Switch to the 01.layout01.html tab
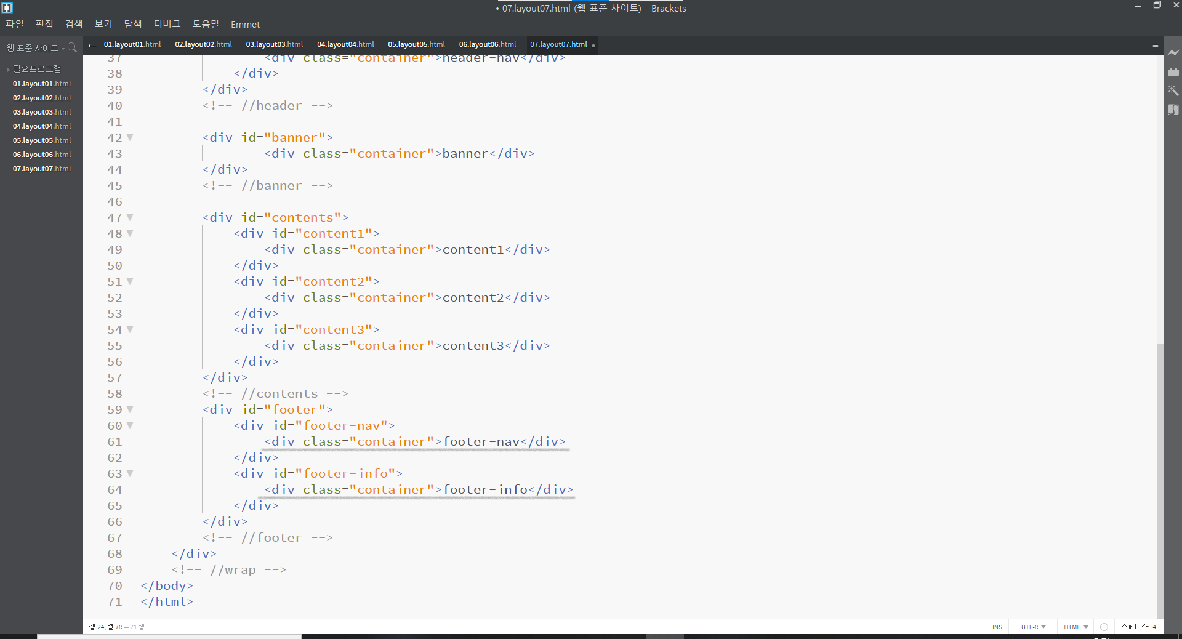This screenshot has height=639, width=1182. [x=132, y=44]
